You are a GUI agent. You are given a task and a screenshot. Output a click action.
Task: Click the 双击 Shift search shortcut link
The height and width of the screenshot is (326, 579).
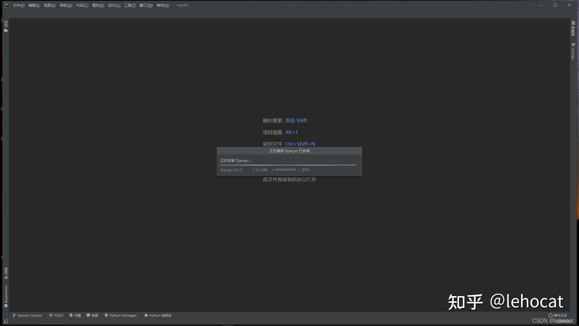tap(296, 120)
